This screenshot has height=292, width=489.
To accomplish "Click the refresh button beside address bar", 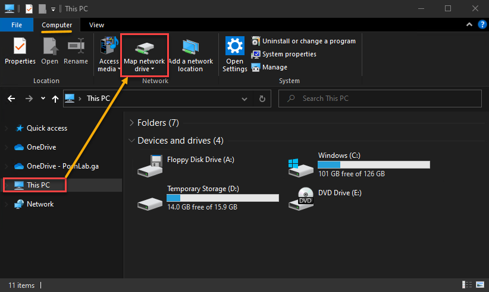I will tap(262, 99).
